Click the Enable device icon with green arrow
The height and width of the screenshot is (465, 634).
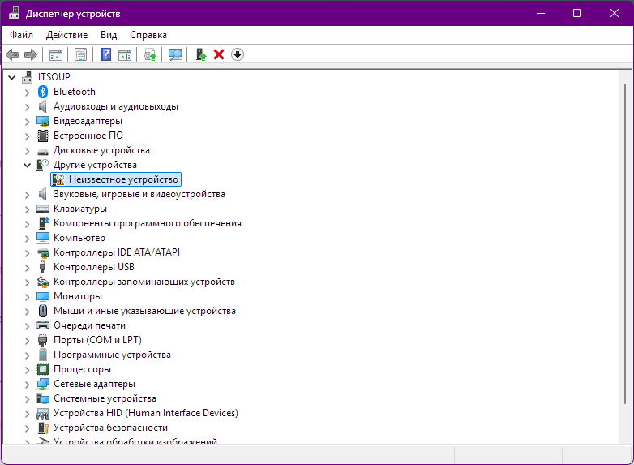[200, 54]
